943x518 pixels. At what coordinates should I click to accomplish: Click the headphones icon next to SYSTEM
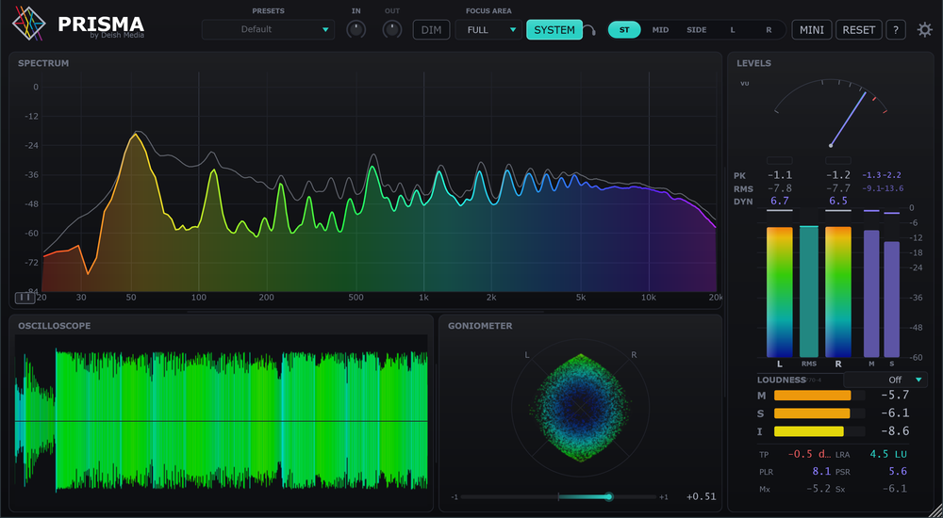[590, 30]
